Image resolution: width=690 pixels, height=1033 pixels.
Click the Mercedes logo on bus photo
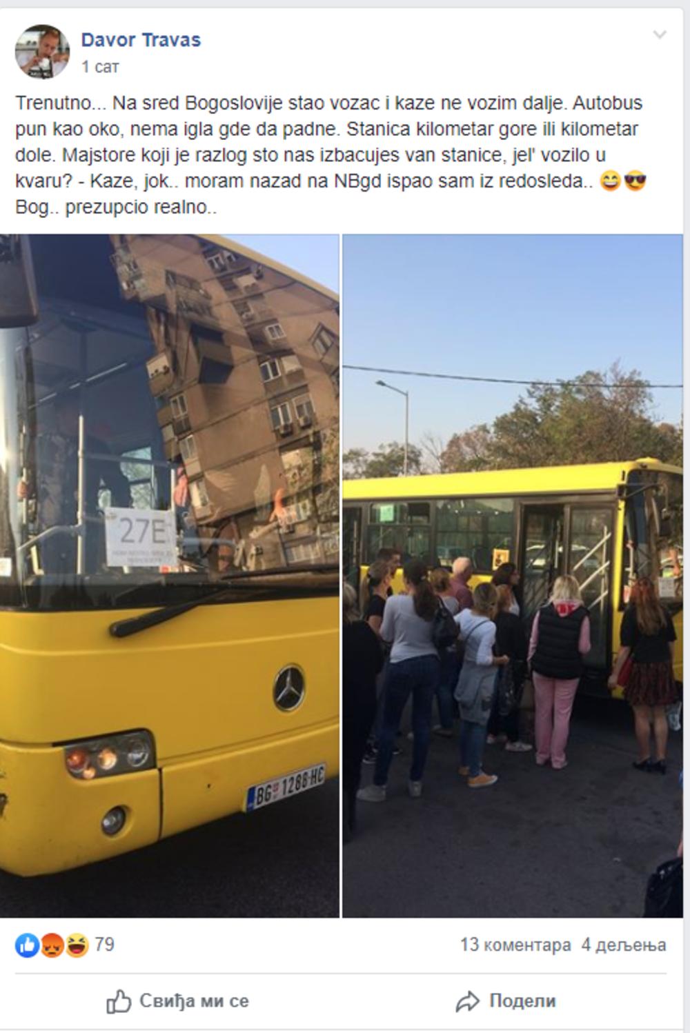(289, 688)
